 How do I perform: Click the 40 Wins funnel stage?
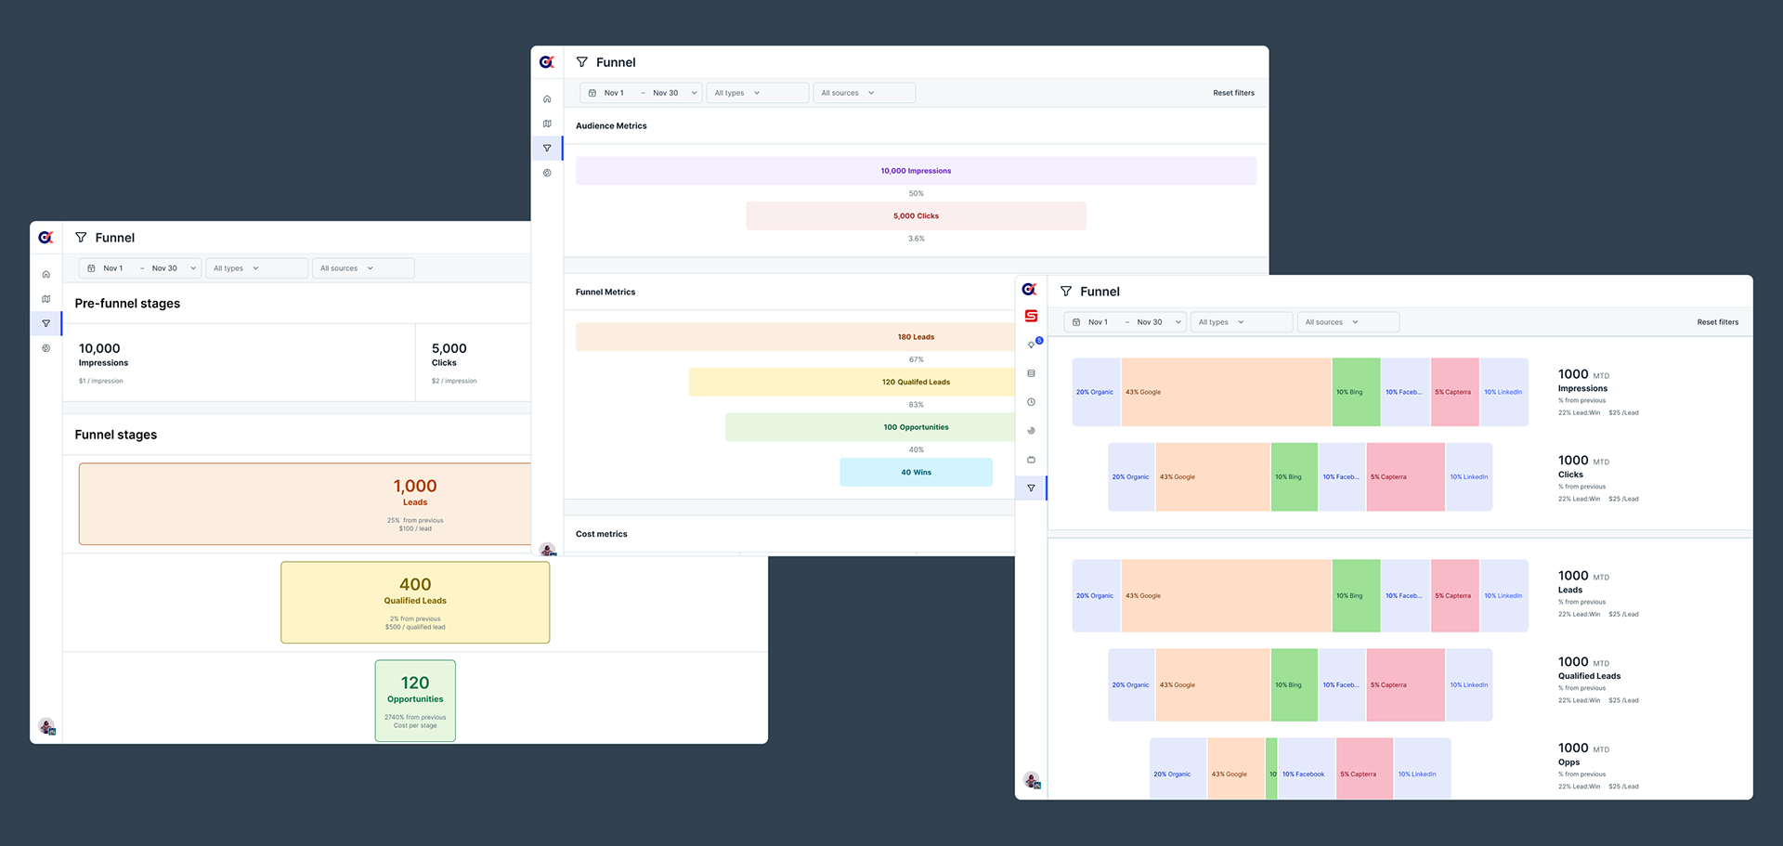click(x=916, y=472)
